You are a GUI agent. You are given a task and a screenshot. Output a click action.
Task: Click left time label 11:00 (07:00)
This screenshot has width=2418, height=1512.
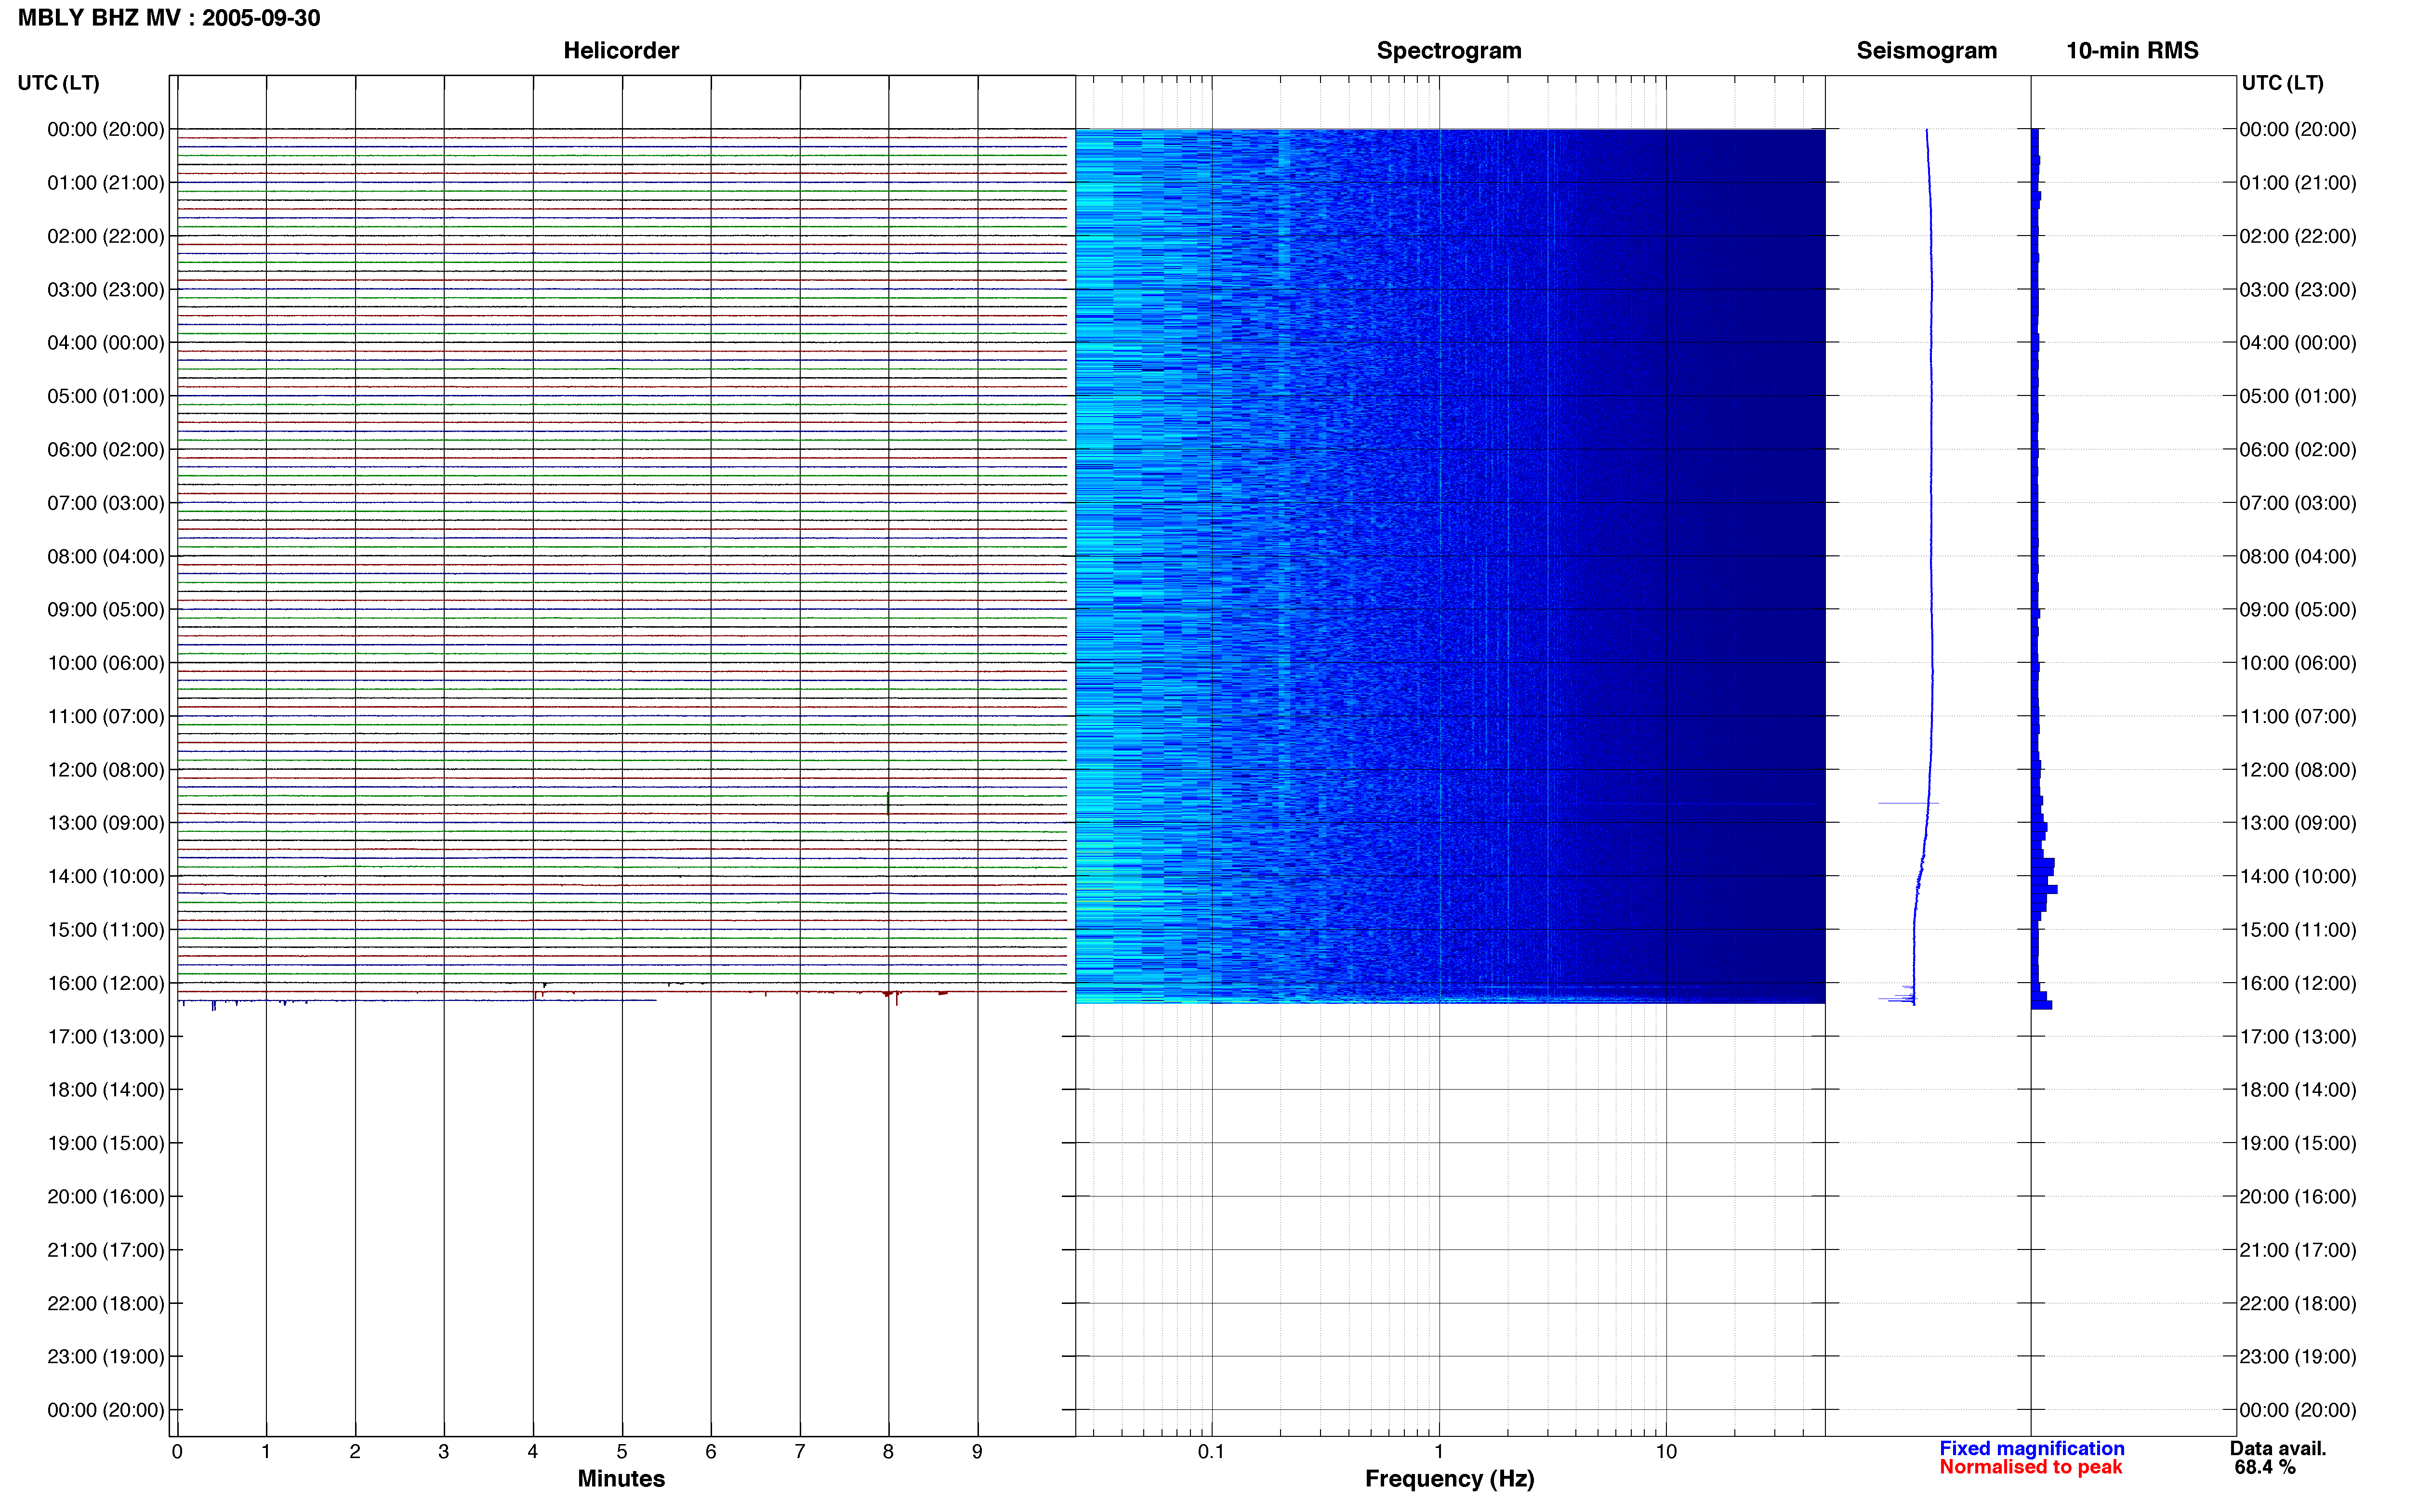tap(106, 716)
